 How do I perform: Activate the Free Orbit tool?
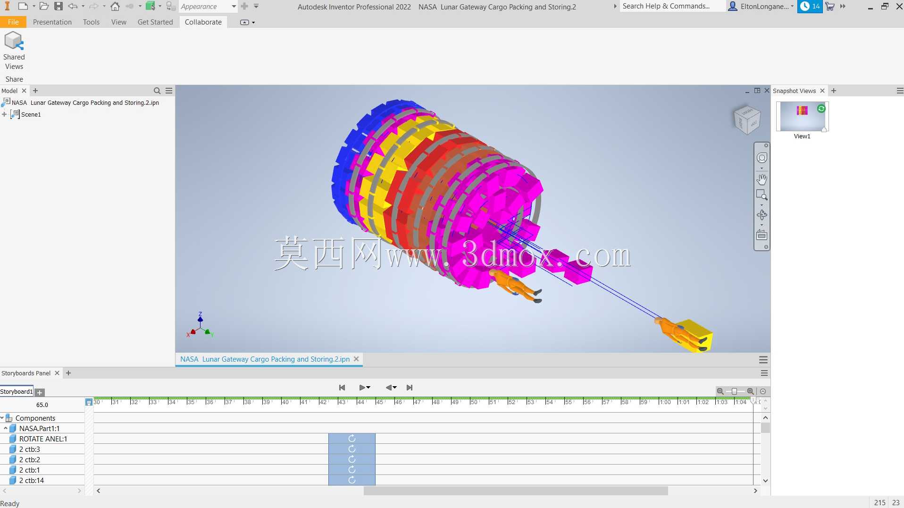tap(762, 215)
